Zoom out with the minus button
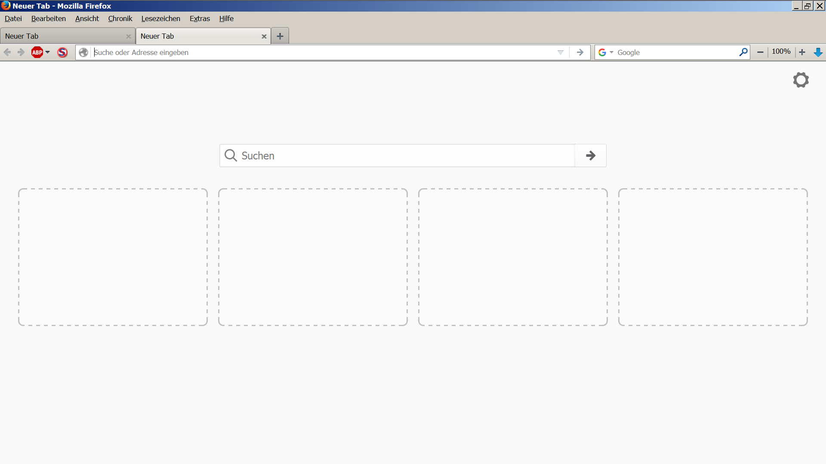The height and width of the screenshot is (464, 826). point(760,52)
